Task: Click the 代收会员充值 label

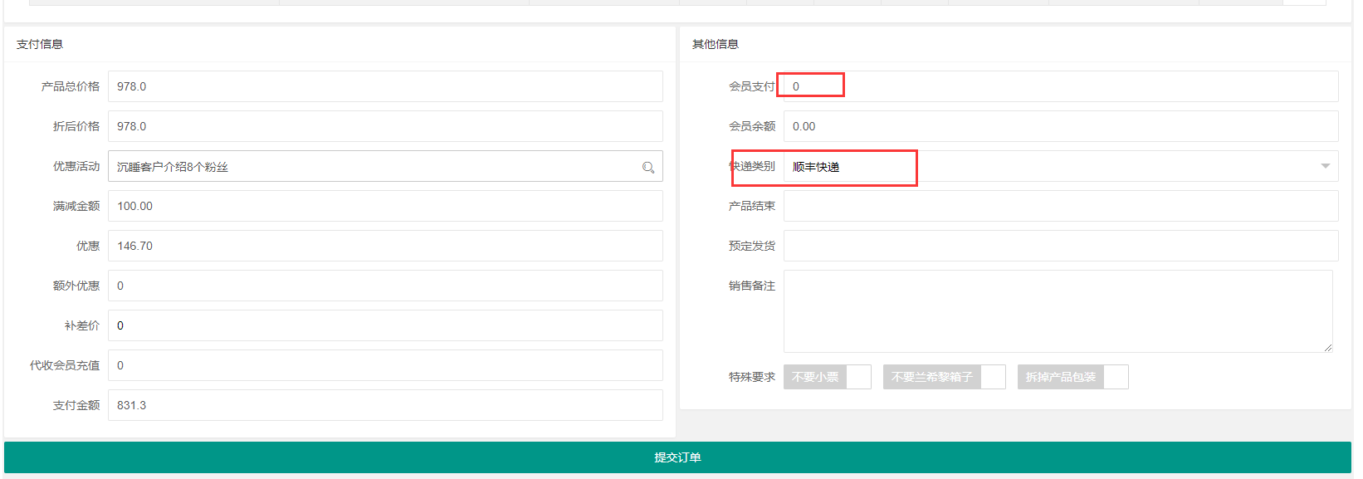Action: [65, 365]
